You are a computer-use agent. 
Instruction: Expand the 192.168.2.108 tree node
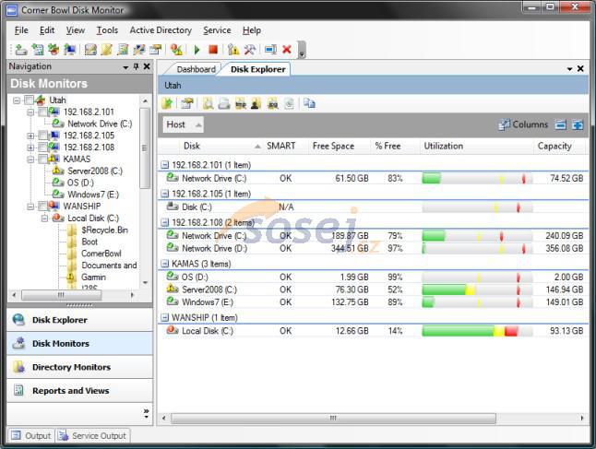30,148
